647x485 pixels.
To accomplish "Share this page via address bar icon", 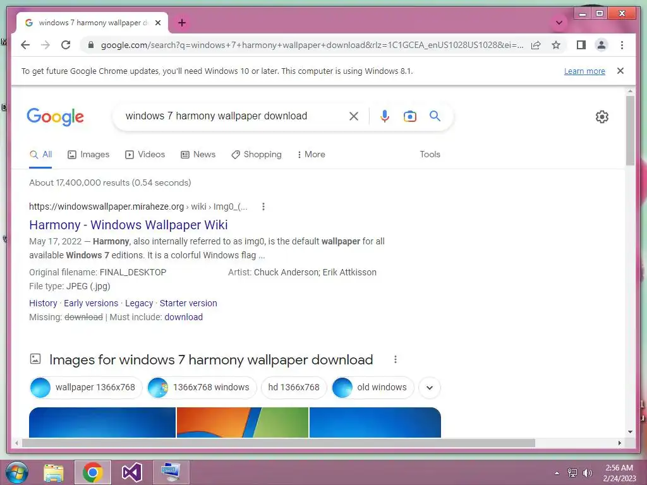I will point(536,45).
